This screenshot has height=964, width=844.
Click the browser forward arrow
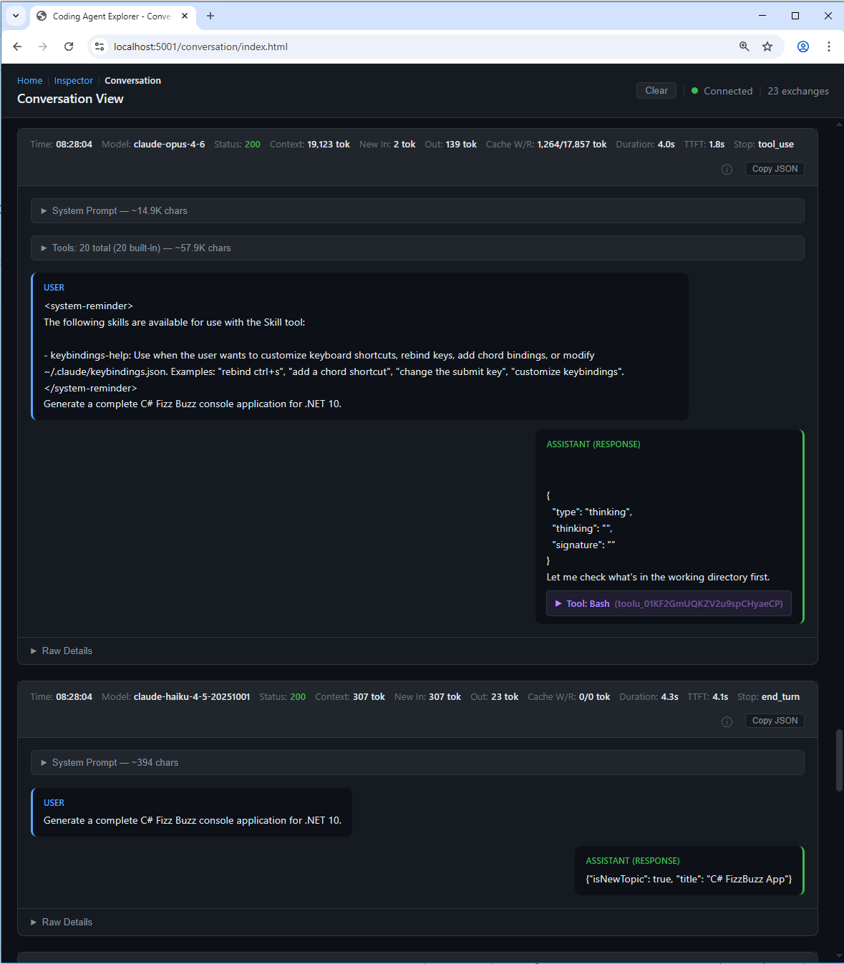(x=43, y=47)
